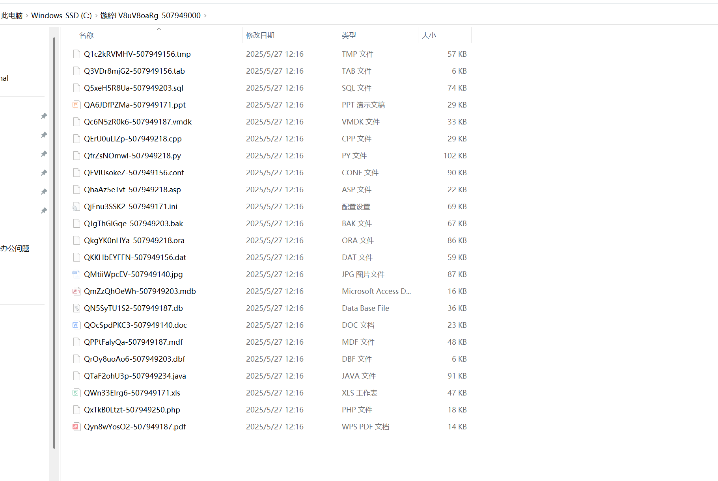The width and height of the screenshot is (718, 481).
Task: Navigate to Windows-SSD (C:) in breadcrumb
Action: point(61,15)
